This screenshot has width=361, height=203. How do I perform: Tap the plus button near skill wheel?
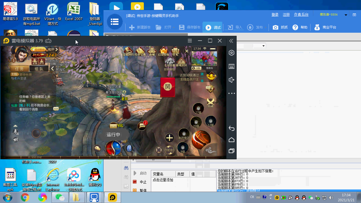click(170, 138)
